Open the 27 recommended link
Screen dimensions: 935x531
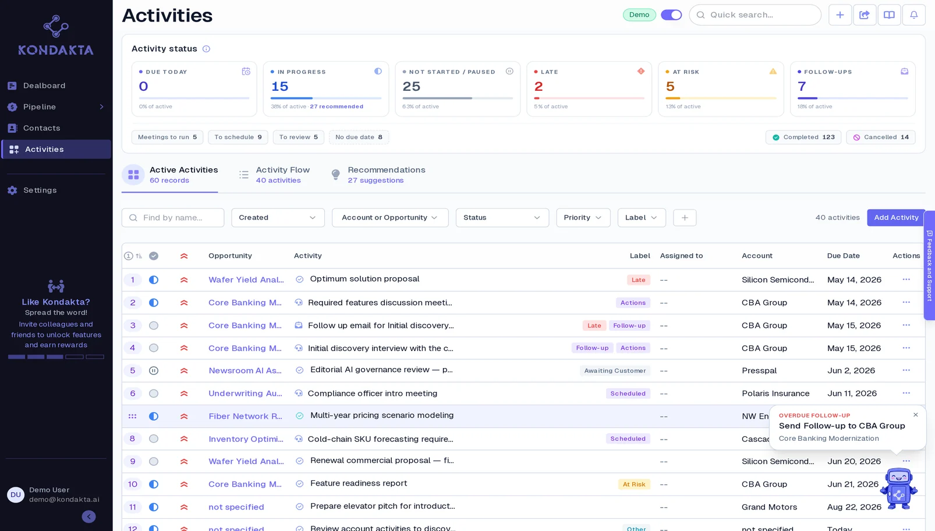(x=337, y=107)
